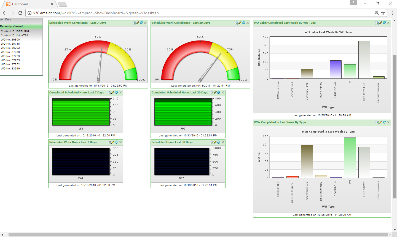Export the Scheduled Hours Last 30 Days widget

tap(212, 142)
